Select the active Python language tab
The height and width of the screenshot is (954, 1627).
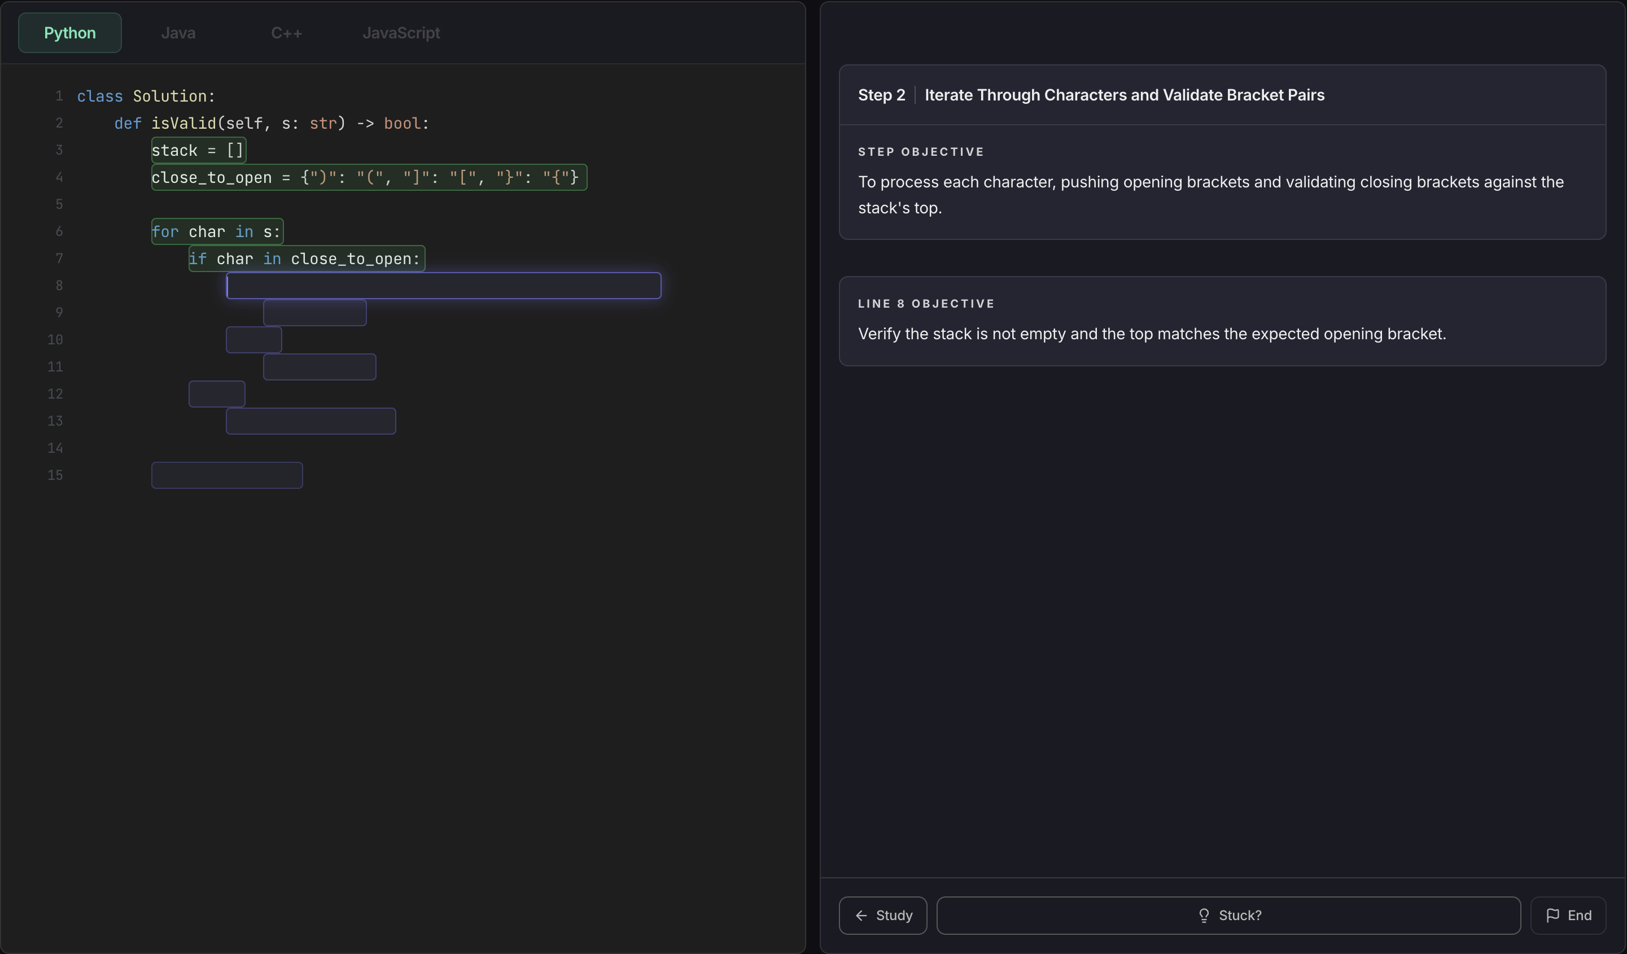click(69, 32)
